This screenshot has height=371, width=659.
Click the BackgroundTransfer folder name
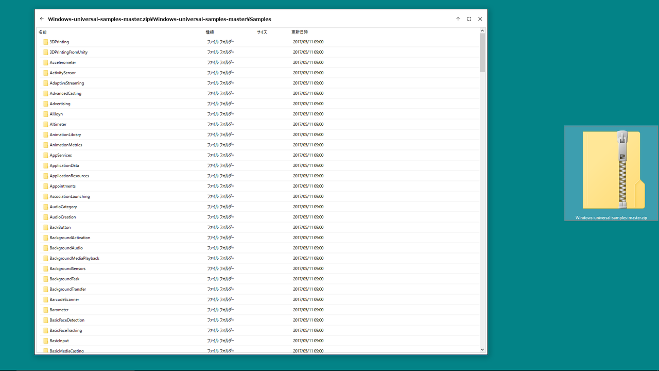point(68,289)
